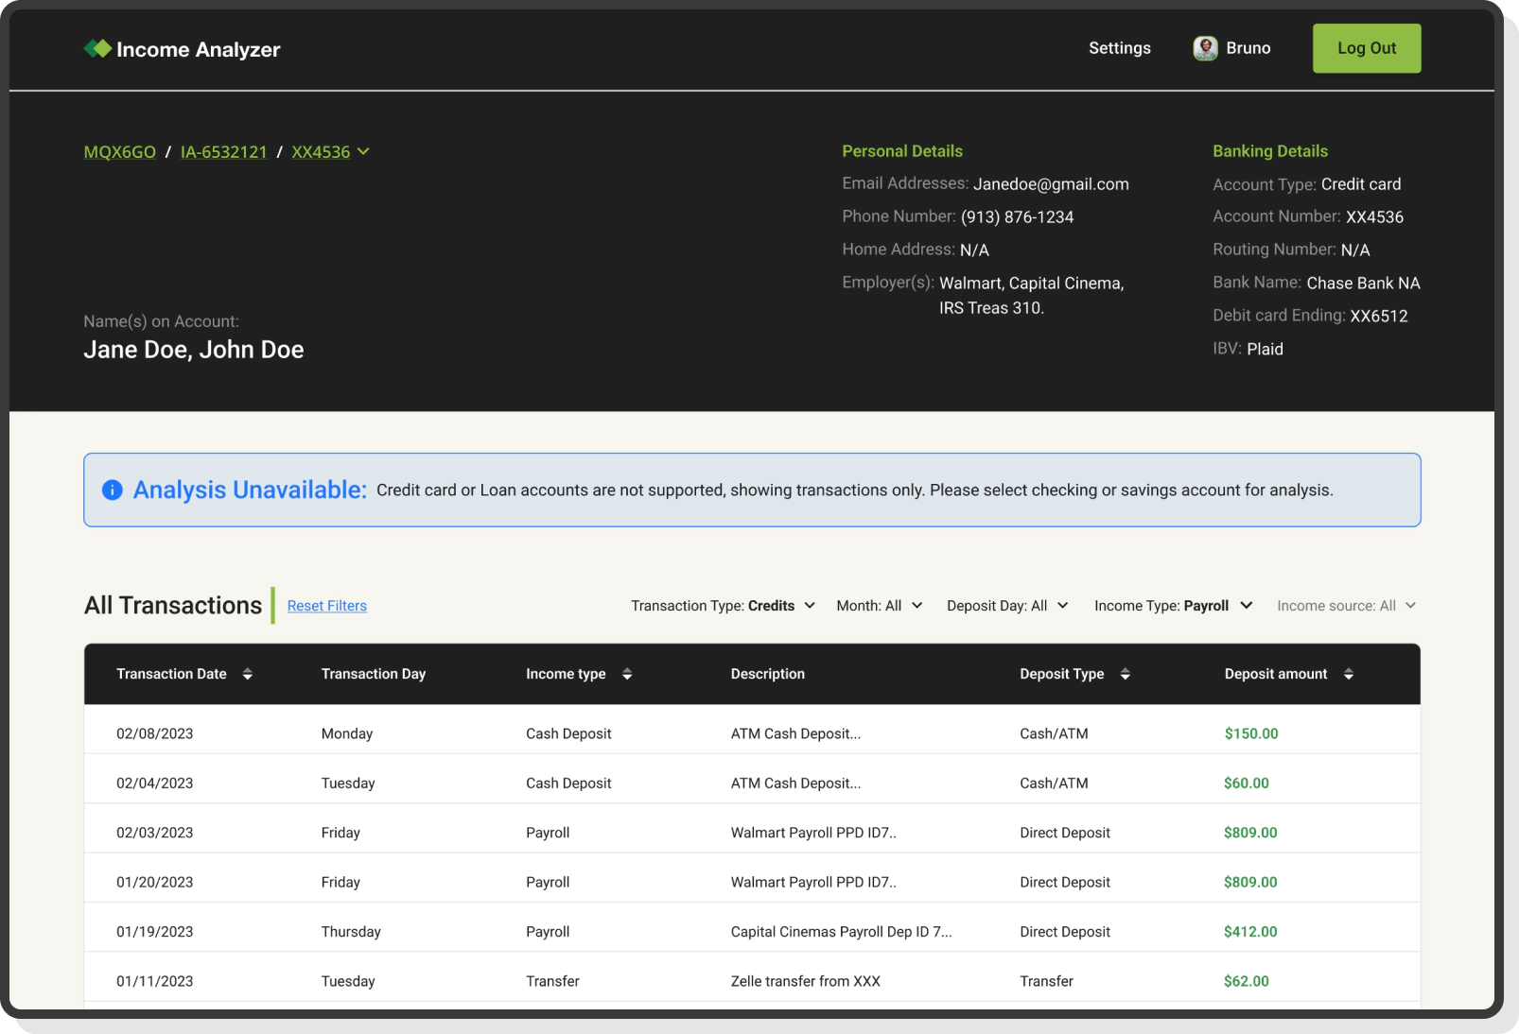The width and height of the screenshot is (1519, 1034).
Task: Navigate to breadcrumb MQX6GO
Action: (119, 151)
